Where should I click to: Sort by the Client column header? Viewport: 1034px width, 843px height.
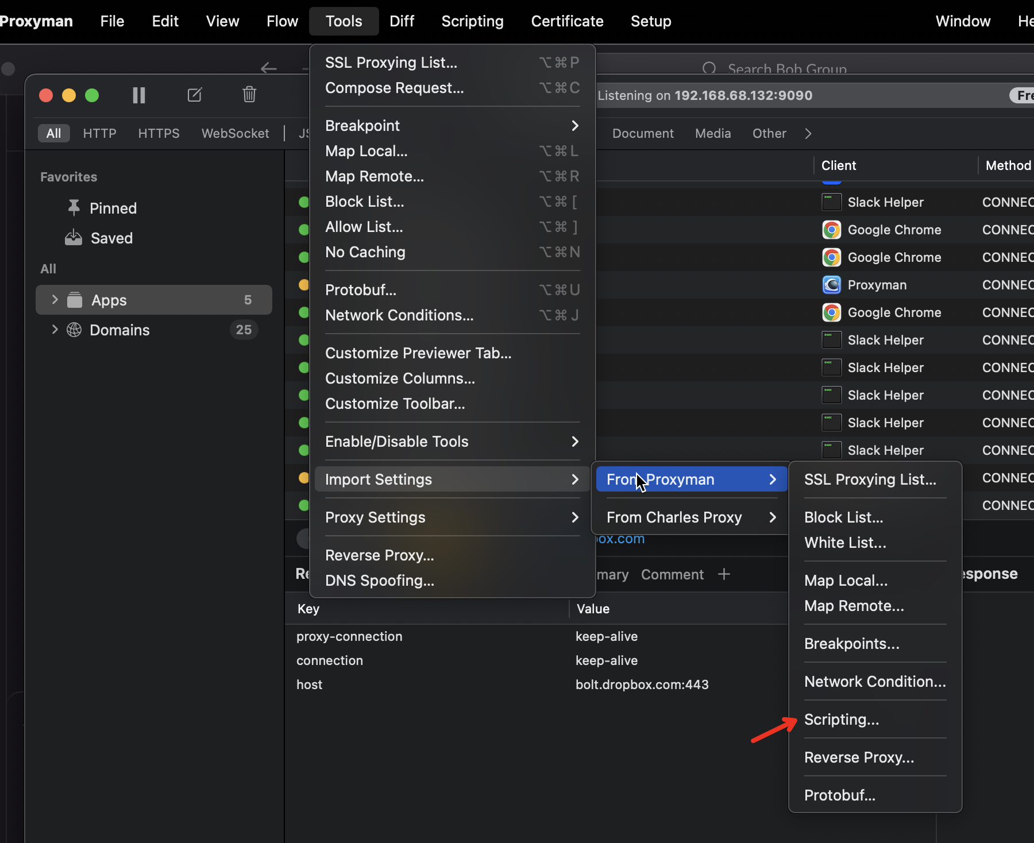click(x=839, y=165)
